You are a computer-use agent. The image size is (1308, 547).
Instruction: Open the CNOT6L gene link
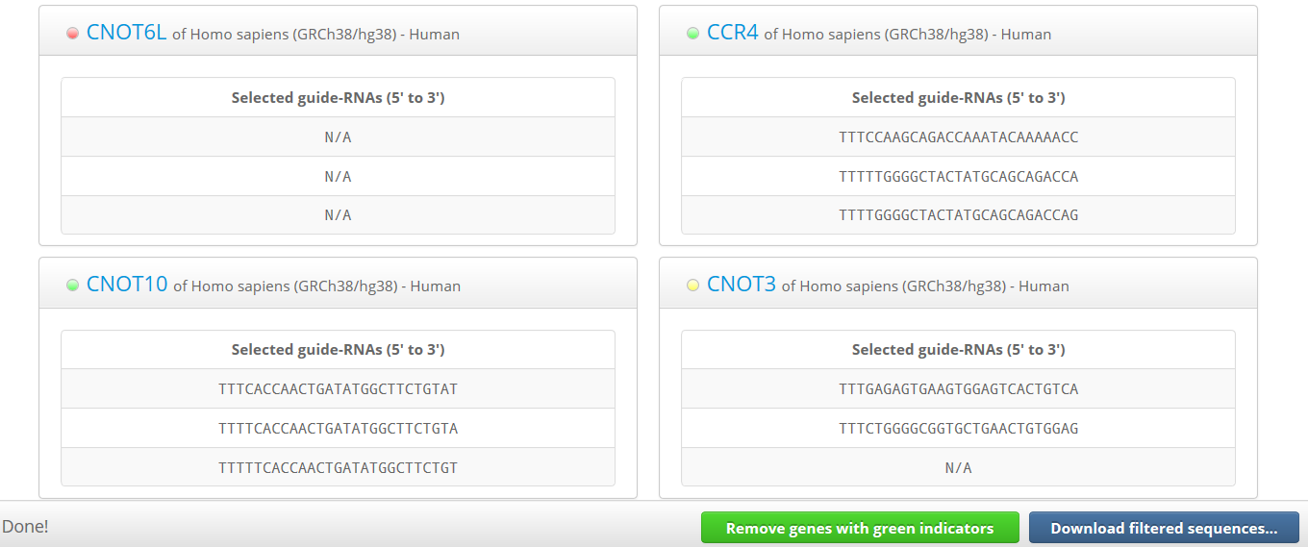point(126,33)
